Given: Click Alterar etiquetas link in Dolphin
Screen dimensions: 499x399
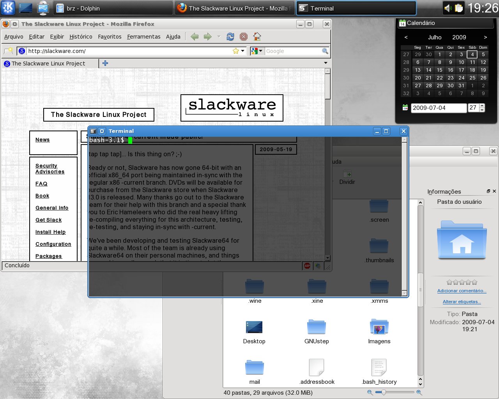Looking at the screenshot, I should pyautogui.click(x=462, y=302).
